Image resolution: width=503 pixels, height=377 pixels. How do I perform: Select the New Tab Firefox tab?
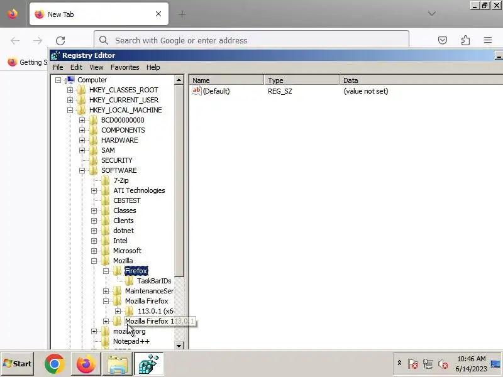tap(99, 14)
